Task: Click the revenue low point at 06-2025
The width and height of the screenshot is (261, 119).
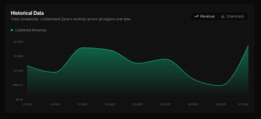Action: 221,85
